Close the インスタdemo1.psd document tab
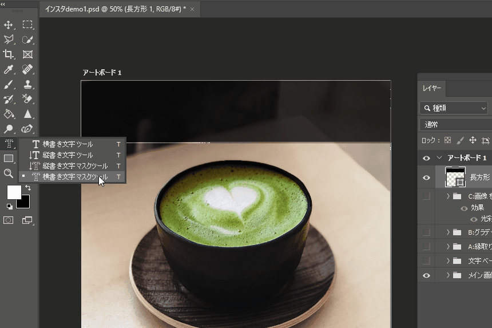This screenshot has width=492, height=328. [192, 9]
